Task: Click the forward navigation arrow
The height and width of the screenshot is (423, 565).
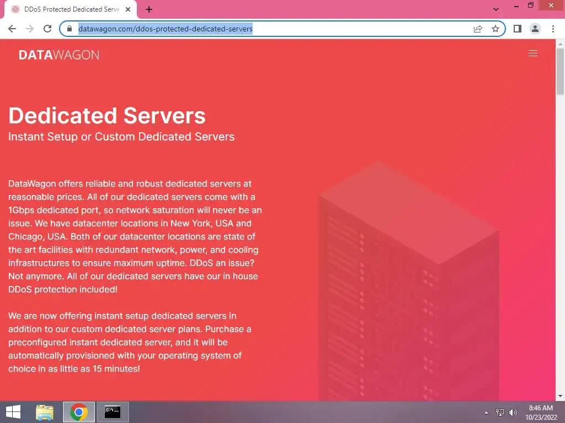Action: point(30,29)
